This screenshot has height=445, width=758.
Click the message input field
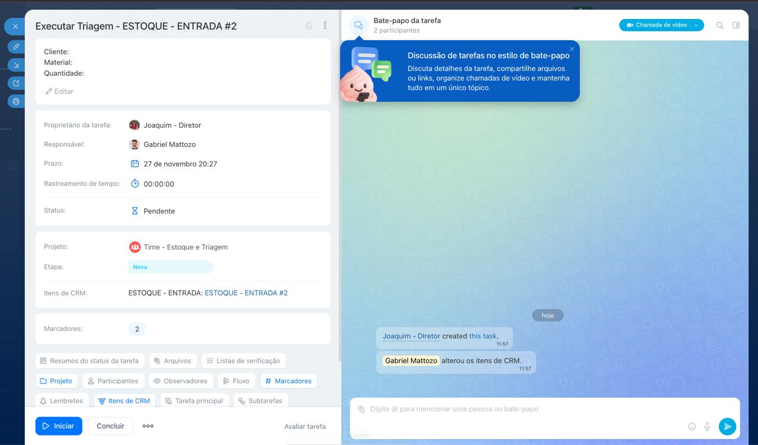521,409
